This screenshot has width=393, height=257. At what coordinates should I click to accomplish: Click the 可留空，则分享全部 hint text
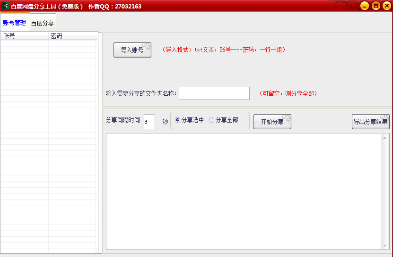288,93
